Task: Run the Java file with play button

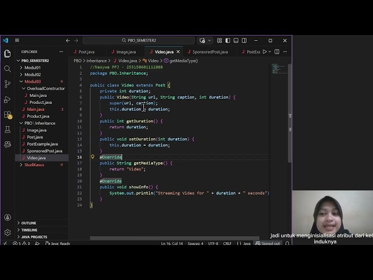Action: point(265,52)
